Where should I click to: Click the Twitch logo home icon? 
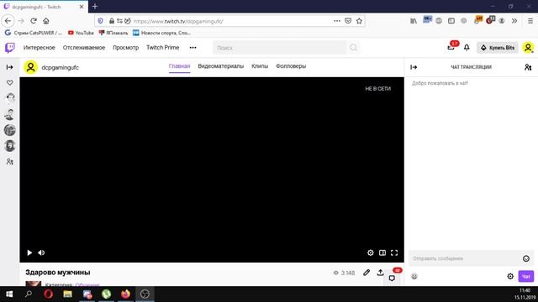click(9, 48)
